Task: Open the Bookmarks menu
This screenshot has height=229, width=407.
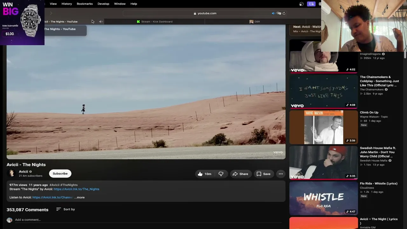Action: coord(85,4)
